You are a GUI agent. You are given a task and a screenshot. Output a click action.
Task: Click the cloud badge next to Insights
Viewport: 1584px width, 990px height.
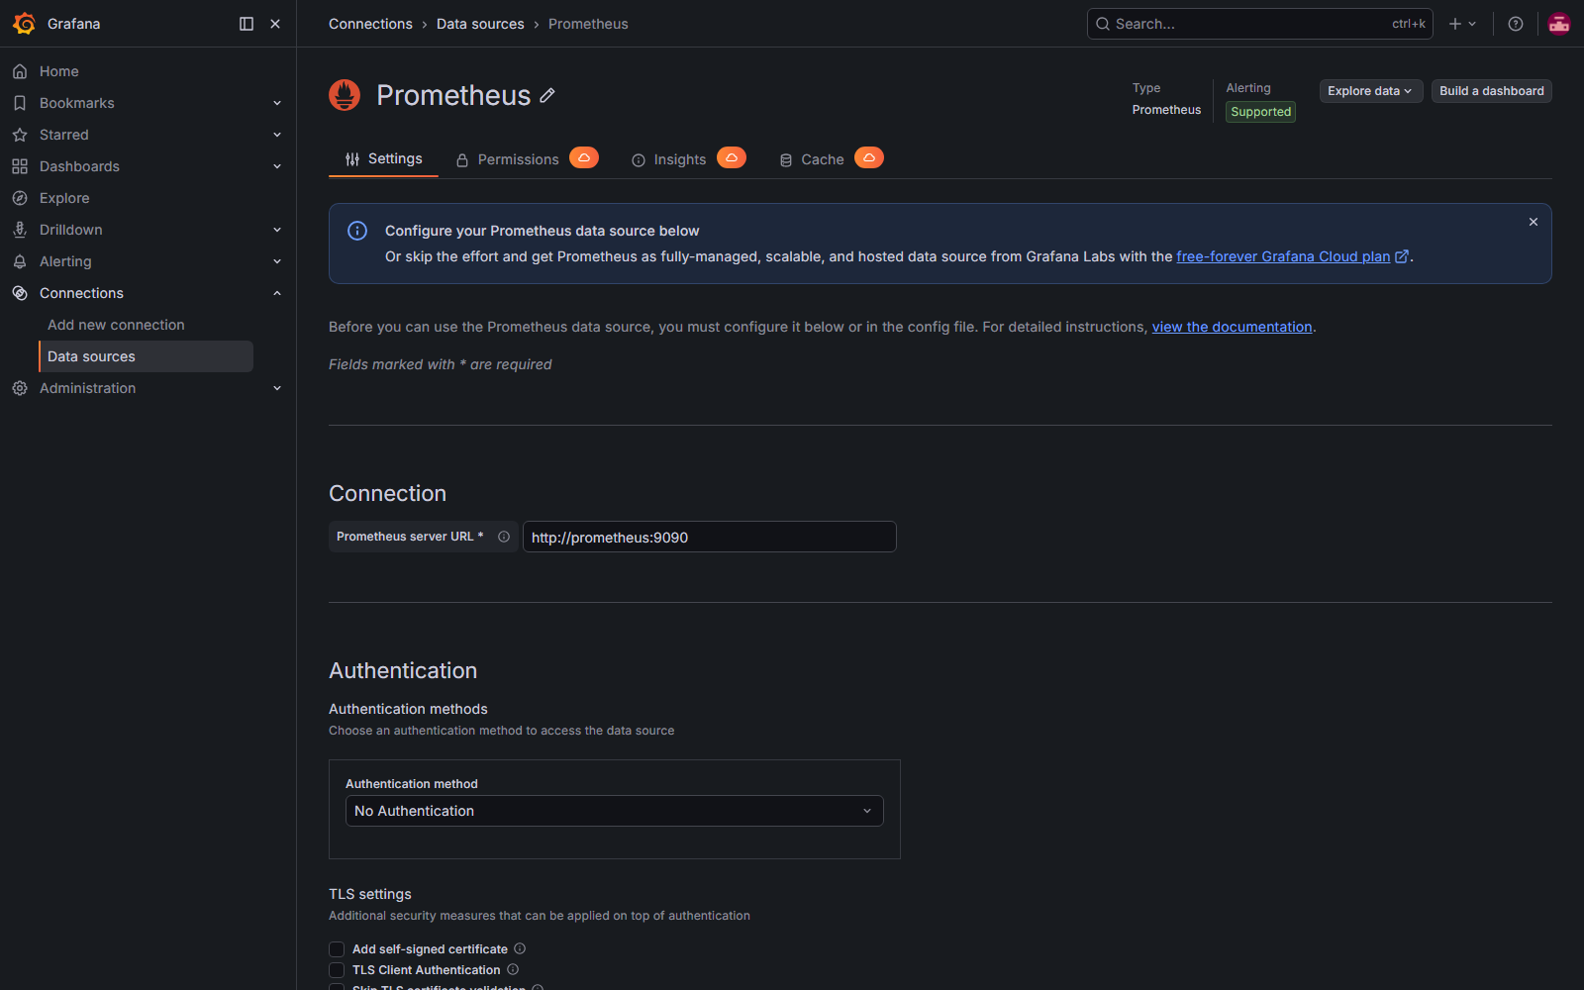pyautogui.click(x=732, y=158)
